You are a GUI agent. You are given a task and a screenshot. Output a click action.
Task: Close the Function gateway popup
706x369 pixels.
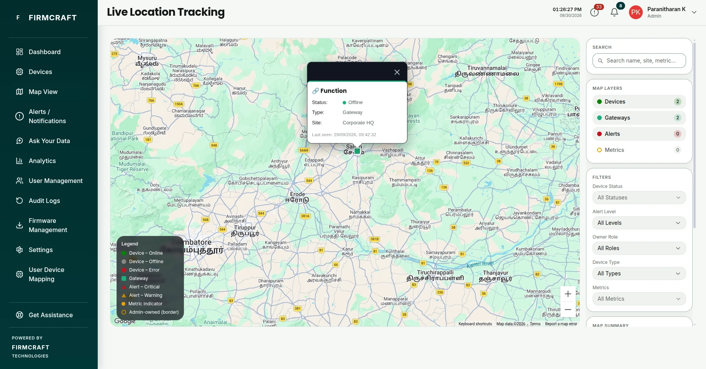point(397,72)
